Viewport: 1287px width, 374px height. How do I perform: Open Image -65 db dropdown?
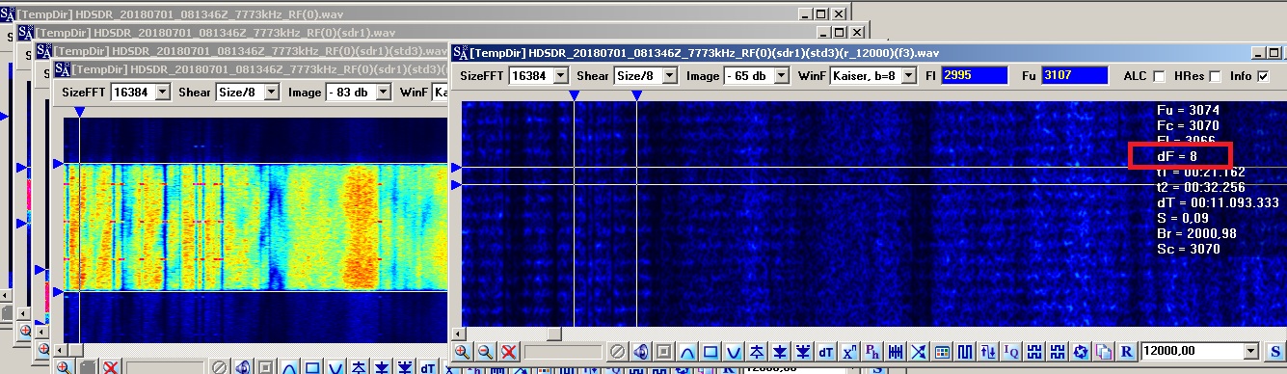781,75
